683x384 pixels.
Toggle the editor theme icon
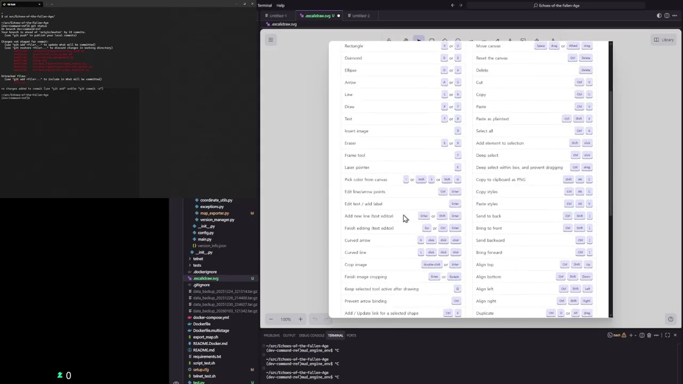(x=659, y=15)
